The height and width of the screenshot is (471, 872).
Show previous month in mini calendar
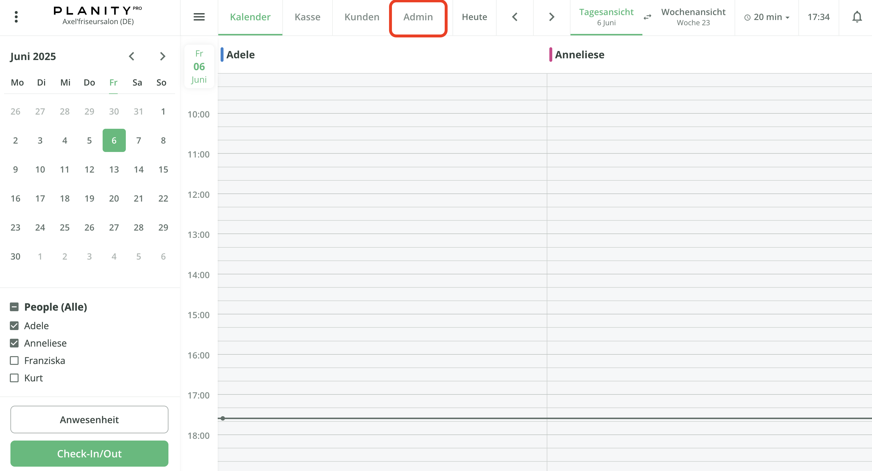[132, 56]
